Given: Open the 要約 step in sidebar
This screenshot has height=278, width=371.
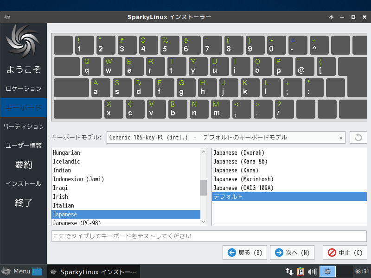Looking at the screenshot, I should [x=24, y=164].
